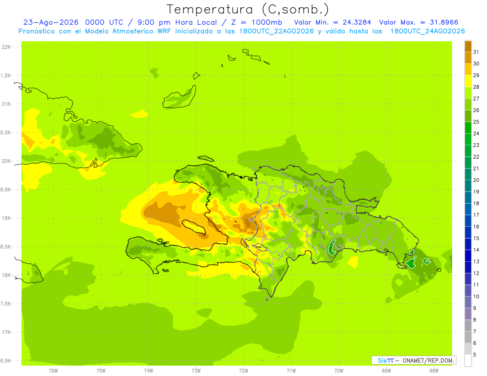
Task: Click the 19N latitude axis label
Action: (x=6, y=218)
